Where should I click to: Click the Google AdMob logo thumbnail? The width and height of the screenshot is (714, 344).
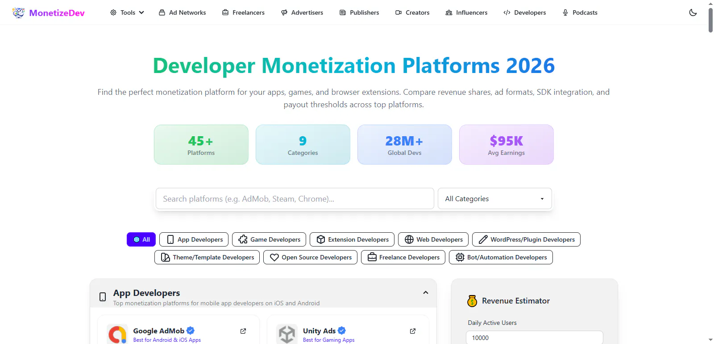coord(117,334)
